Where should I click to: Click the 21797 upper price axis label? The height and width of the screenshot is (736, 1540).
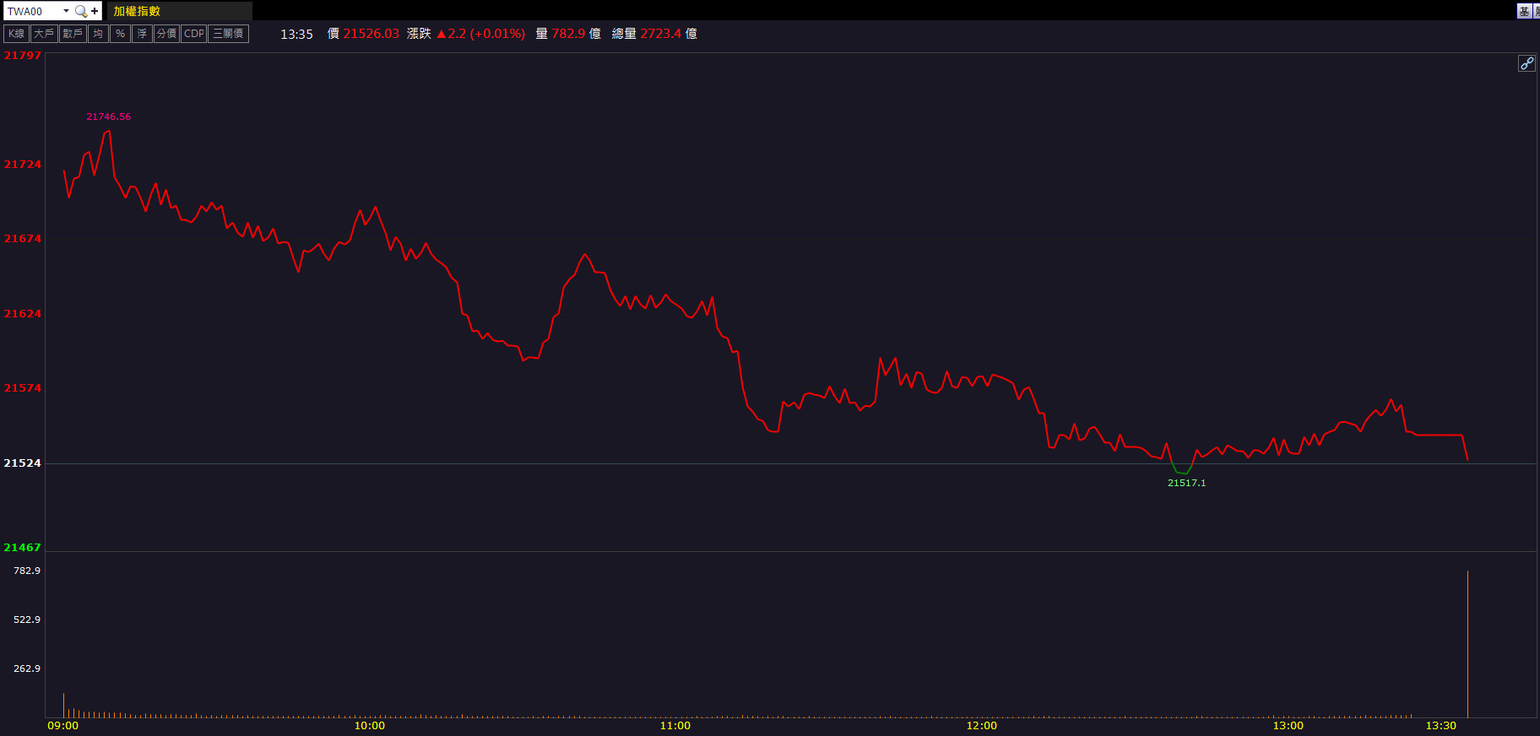22,56
